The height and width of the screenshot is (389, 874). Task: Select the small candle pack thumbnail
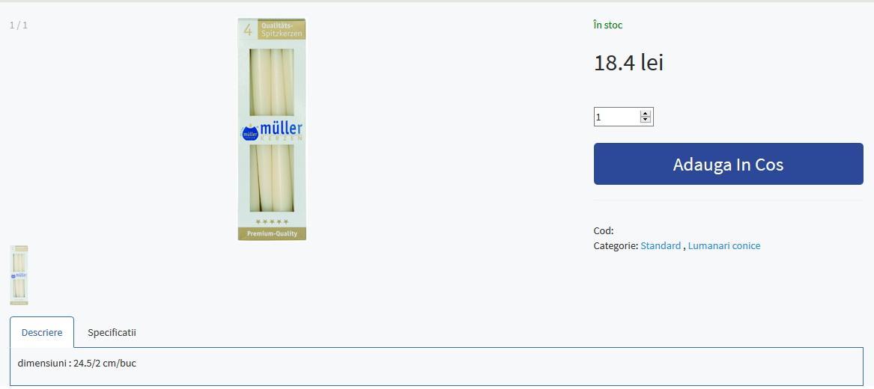coord(19,275)
